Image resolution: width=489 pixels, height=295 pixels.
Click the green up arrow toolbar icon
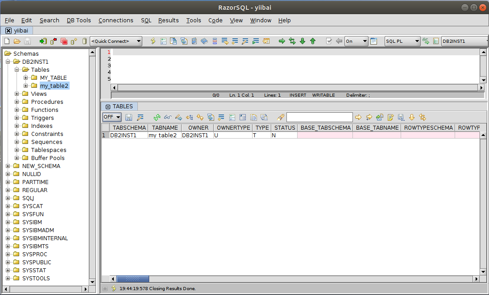(x=313, y=41)
